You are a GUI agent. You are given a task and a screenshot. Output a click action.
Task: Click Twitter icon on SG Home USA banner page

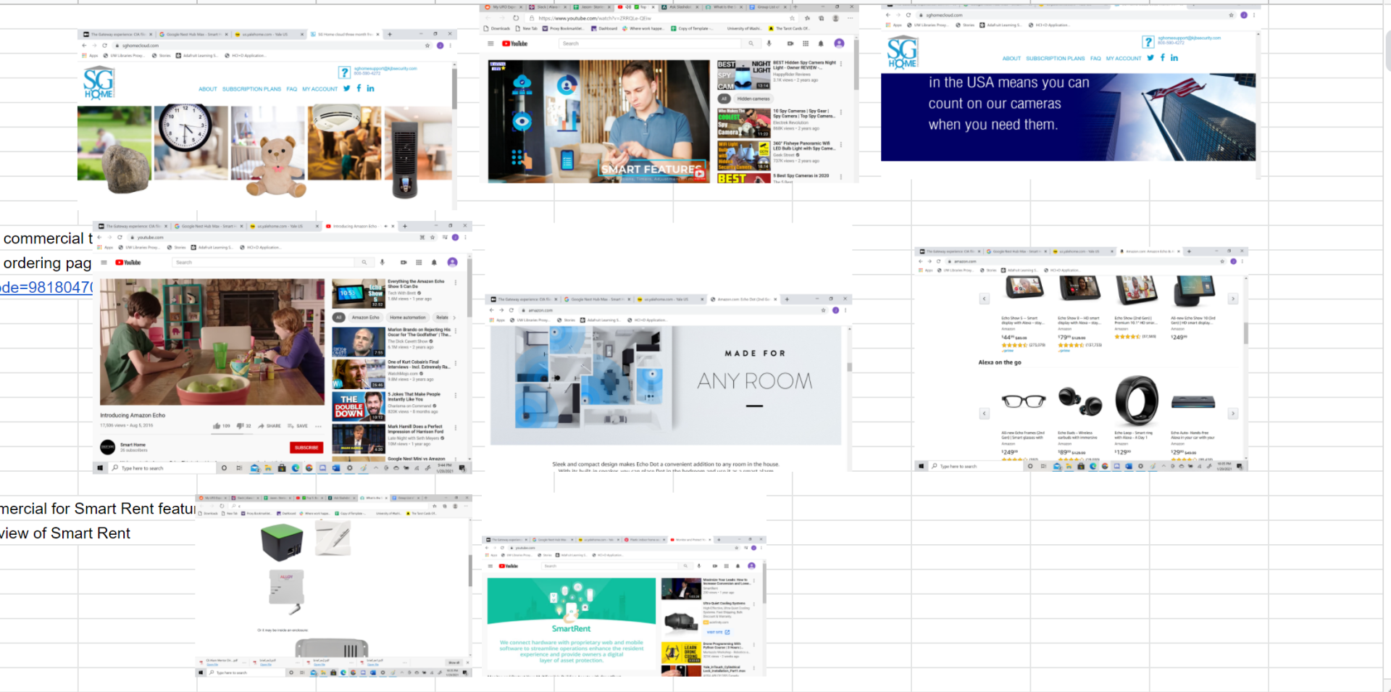pos(1150,58)
